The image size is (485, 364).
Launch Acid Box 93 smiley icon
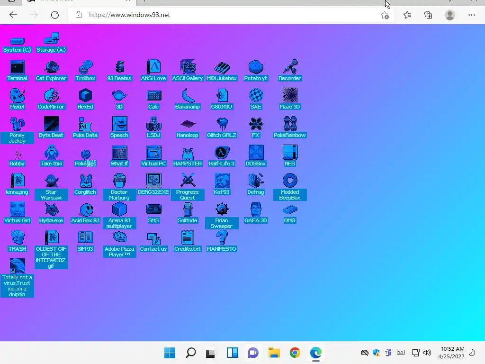coord(85,213)
